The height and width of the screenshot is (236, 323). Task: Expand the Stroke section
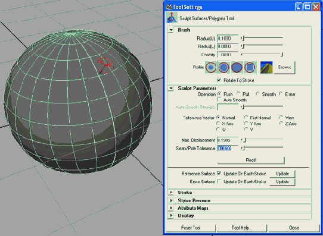[x=171, y=193]
